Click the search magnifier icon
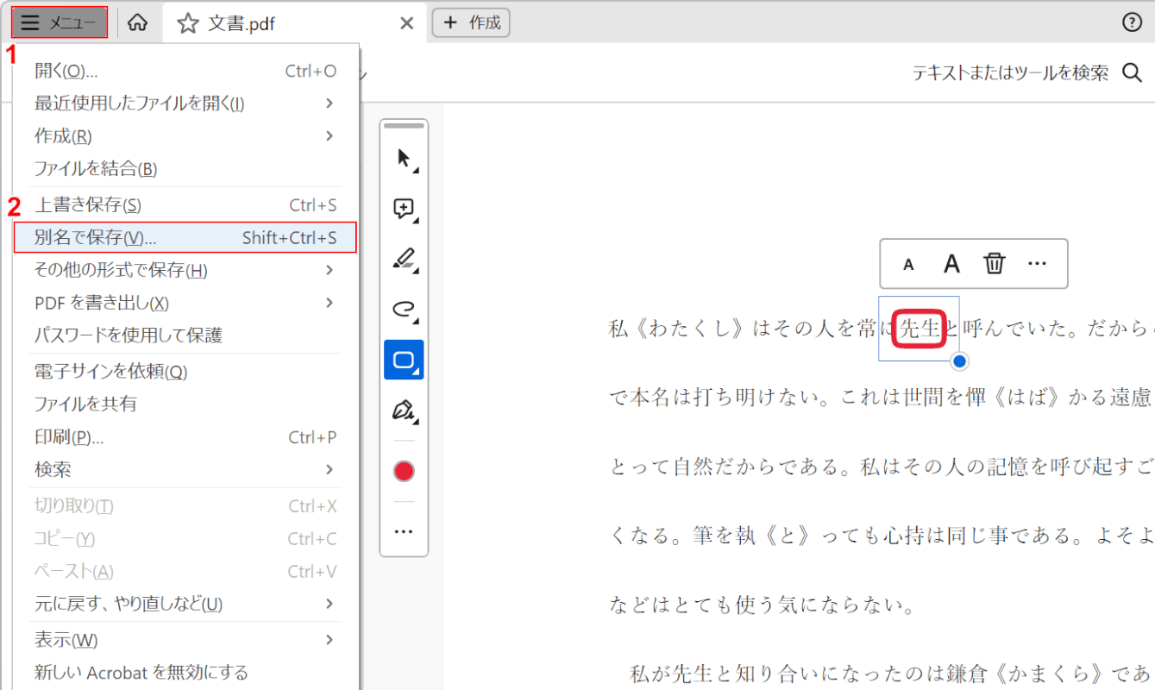The width and height of the screenshot is (1155, 690). pos(1132,72)
